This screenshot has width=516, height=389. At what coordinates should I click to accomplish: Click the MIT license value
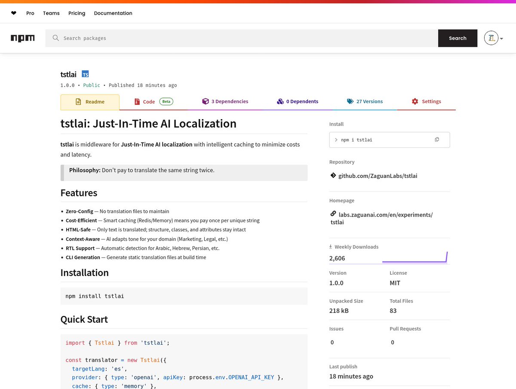(x=395, y=283)
